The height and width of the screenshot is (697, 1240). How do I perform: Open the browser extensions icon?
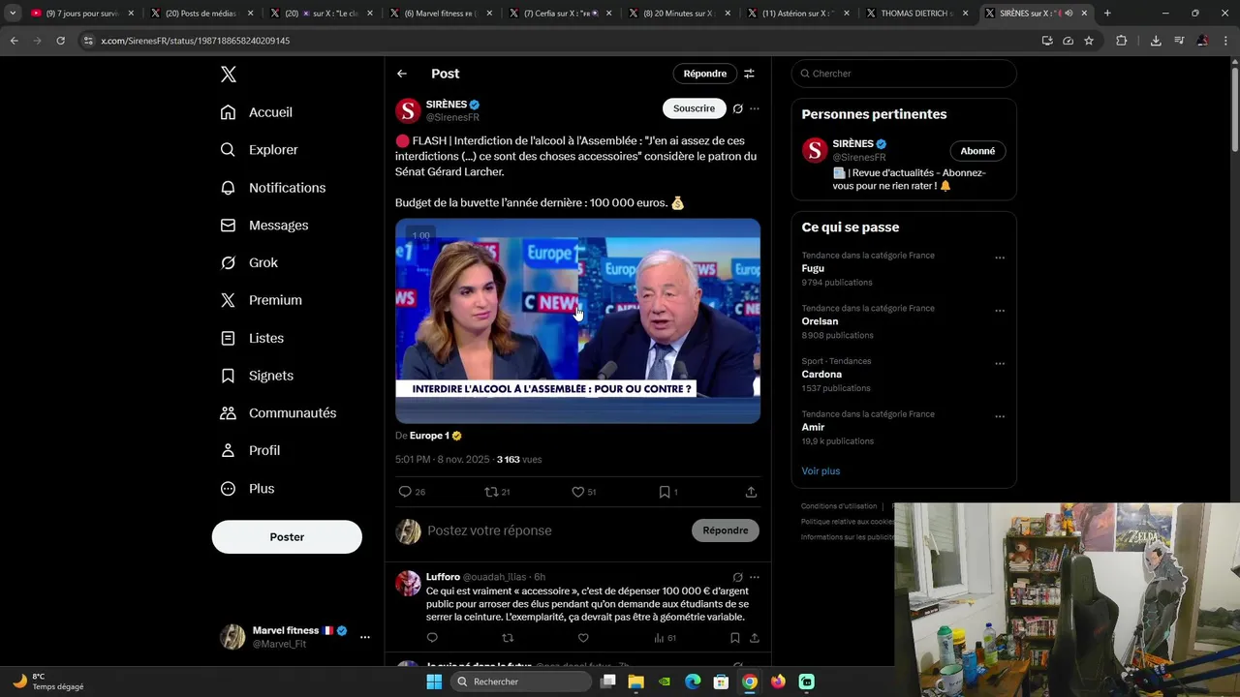click(x=1122, y=41)
